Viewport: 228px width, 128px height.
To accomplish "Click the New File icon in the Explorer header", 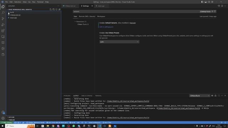I will (x=51, y=10).
